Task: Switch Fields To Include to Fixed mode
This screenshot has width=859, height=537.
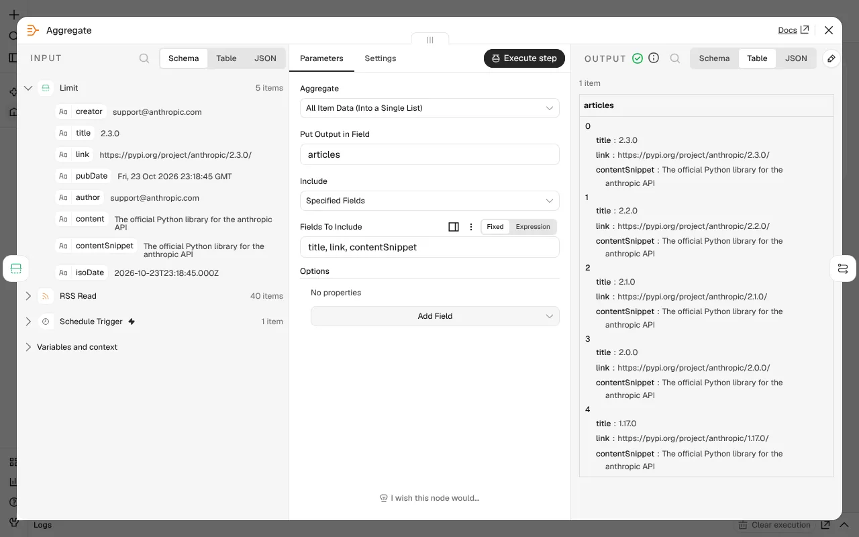Action: [x=495, y=227]
